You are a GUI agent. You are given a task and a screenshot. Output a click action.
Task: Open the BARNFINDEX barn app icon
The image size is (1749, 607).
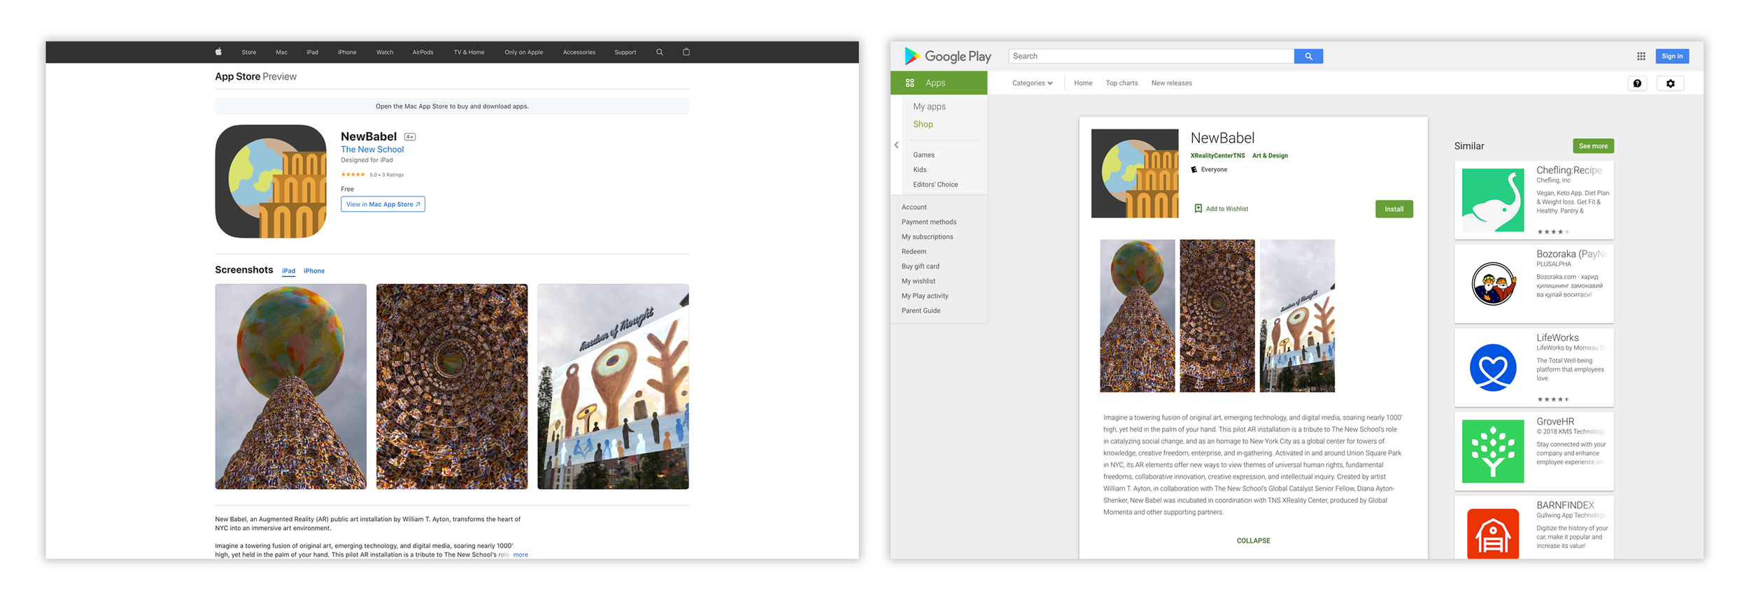tap(1493, 534)
